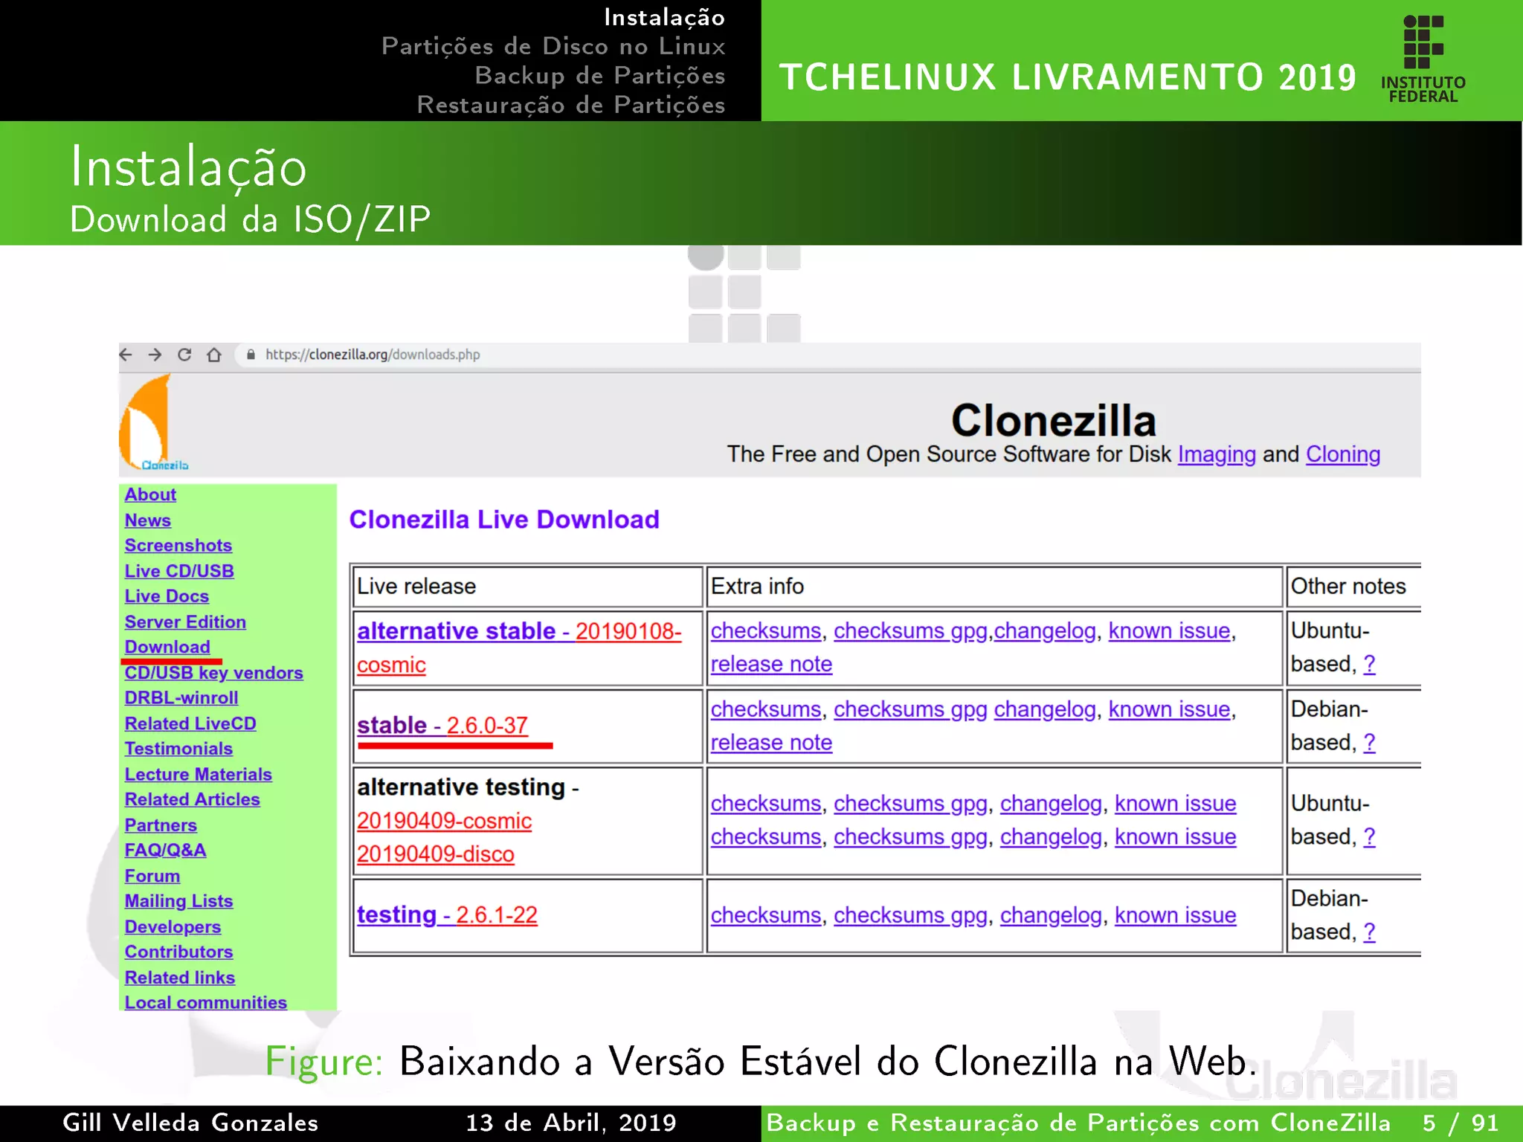1523x1142 pixels.
Task: Click the author name Gill Velleda Gonzales
Action: (x=190, y=1123)
